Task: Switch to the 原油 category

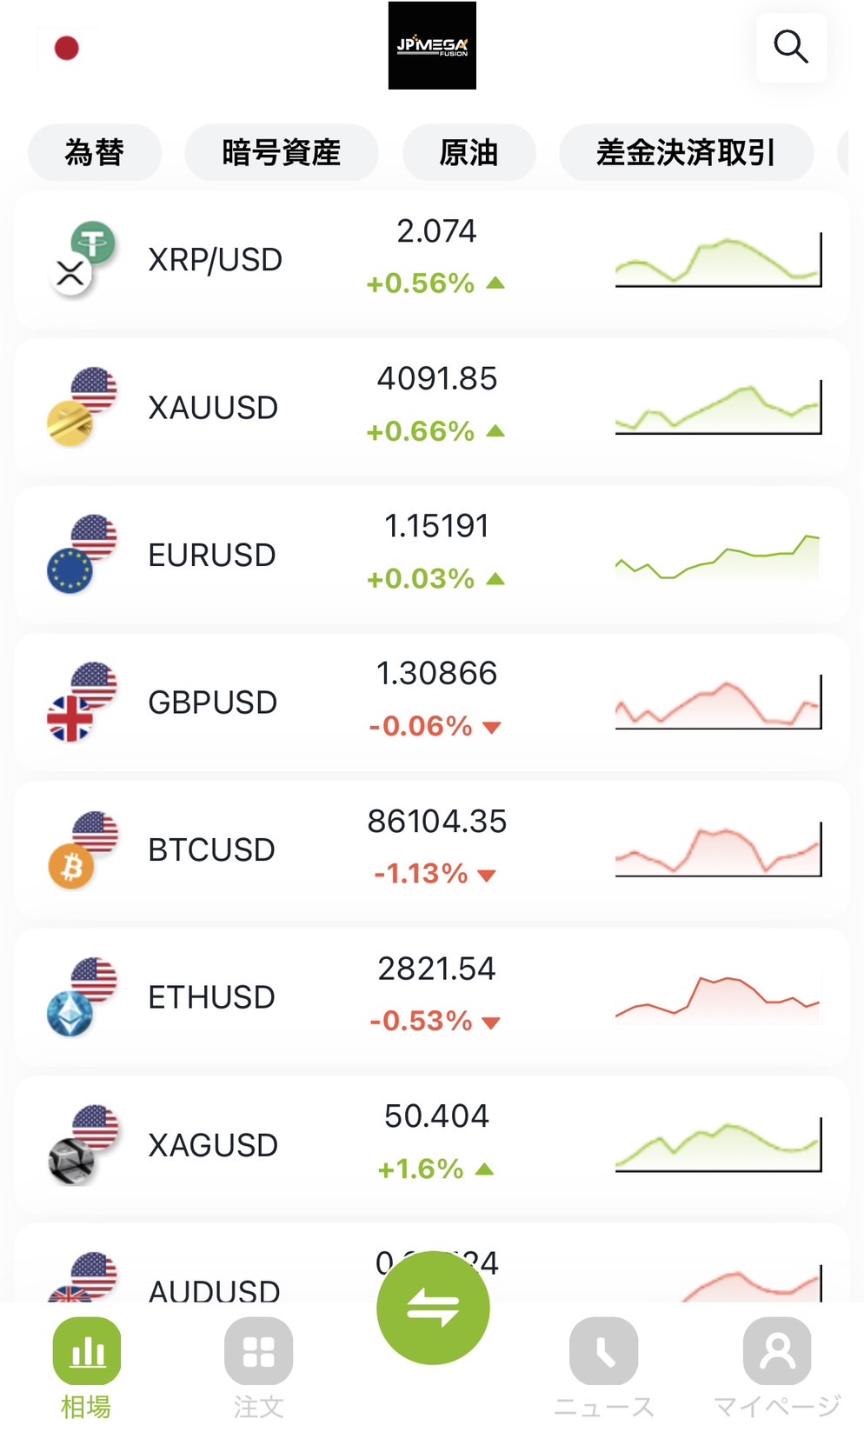Action: click(x=469, y=153)
